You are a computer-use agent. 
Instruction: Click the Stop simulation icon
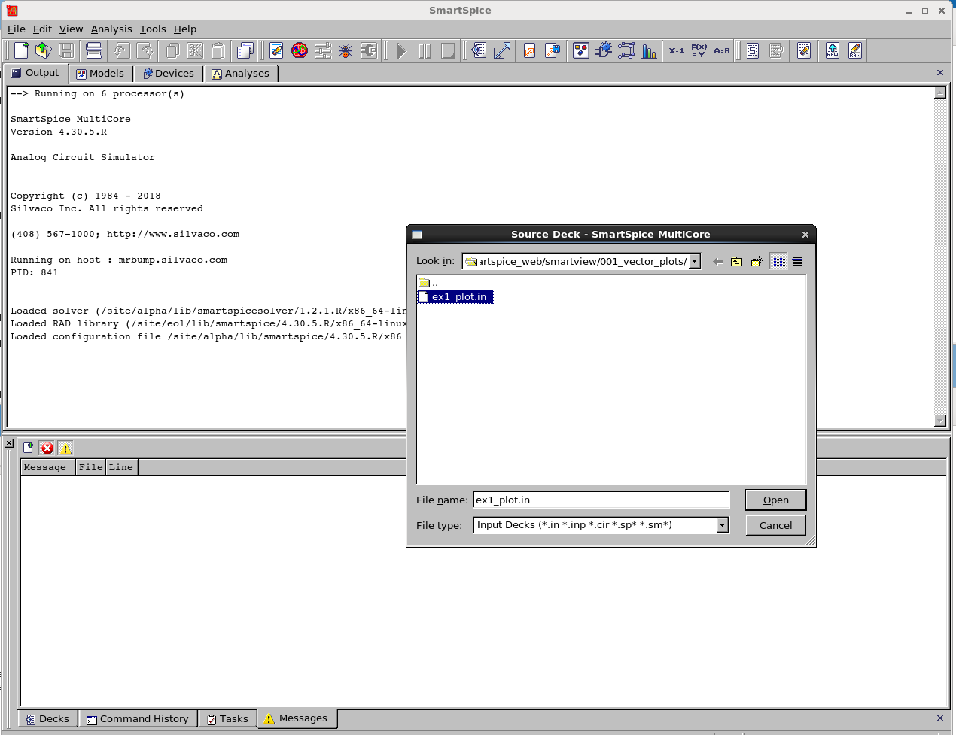pos(448,50)
